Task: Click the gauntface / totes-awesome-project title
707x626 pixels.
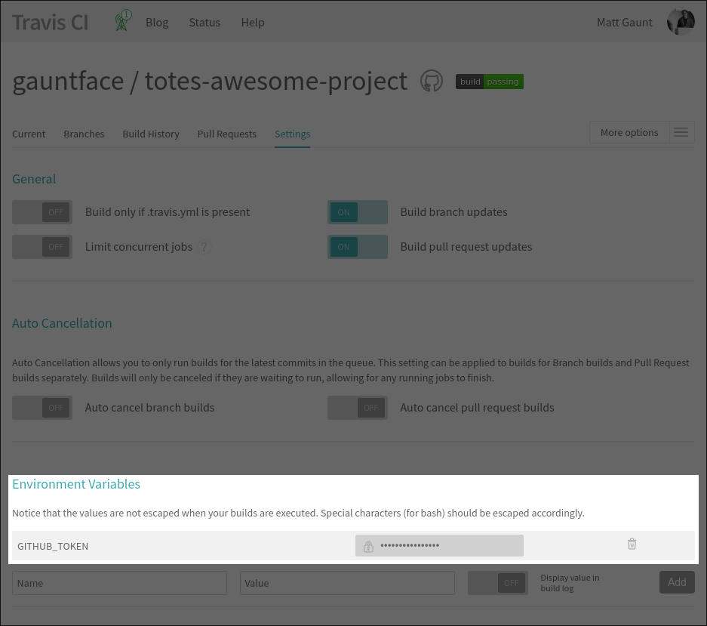Action: click(x=210, y=82)
